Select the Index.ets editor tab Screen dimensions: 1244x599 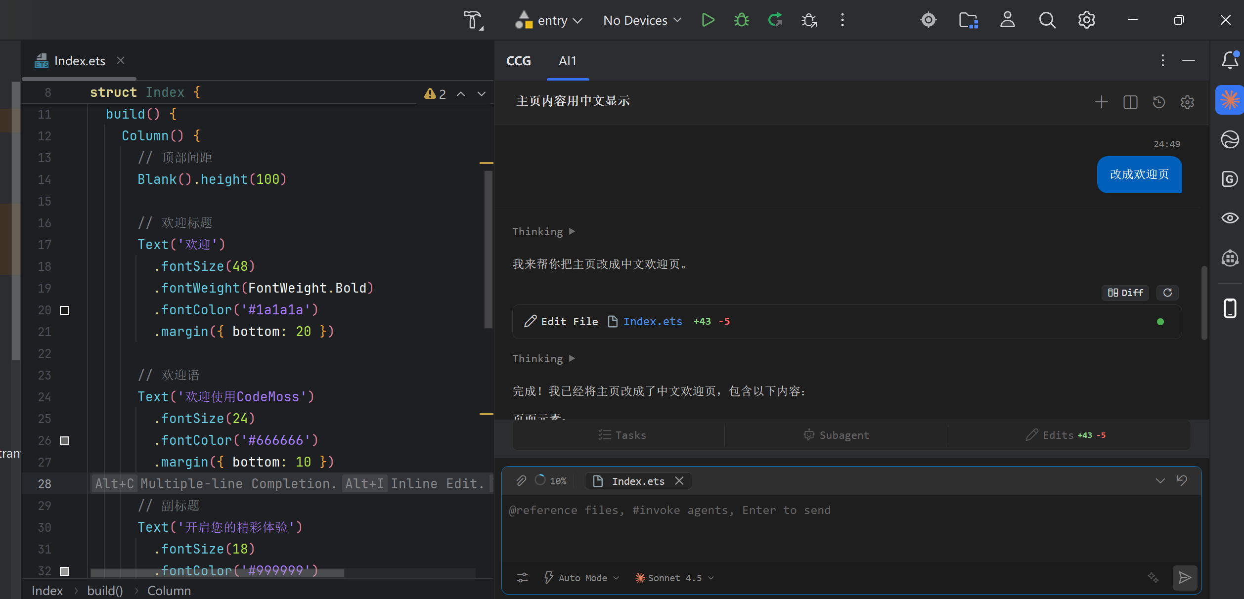click(79, 61)
